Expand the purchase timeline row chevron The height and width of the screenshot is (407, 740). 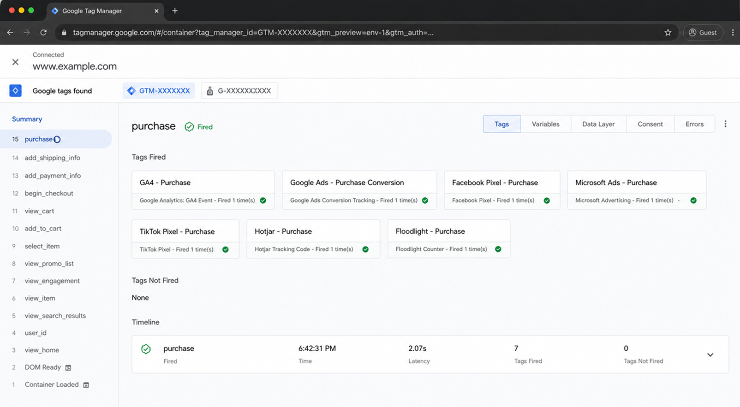(x=710, y=354)
